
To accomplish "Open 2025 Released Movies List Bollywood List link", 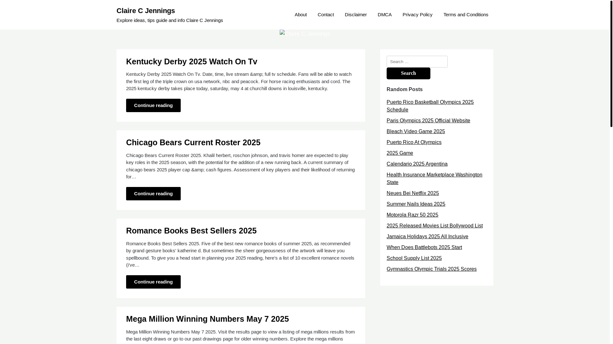I will (x=435, y=226).
